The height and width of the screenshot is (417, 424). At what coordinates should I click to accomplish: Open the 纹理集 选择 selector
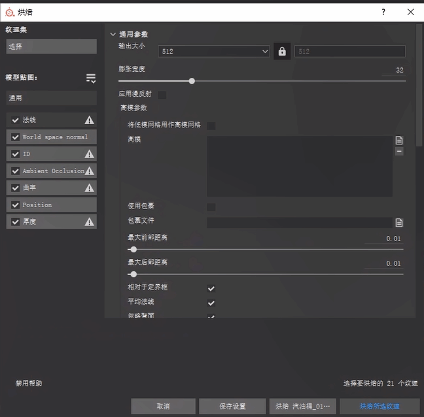[x=52, y=46]
